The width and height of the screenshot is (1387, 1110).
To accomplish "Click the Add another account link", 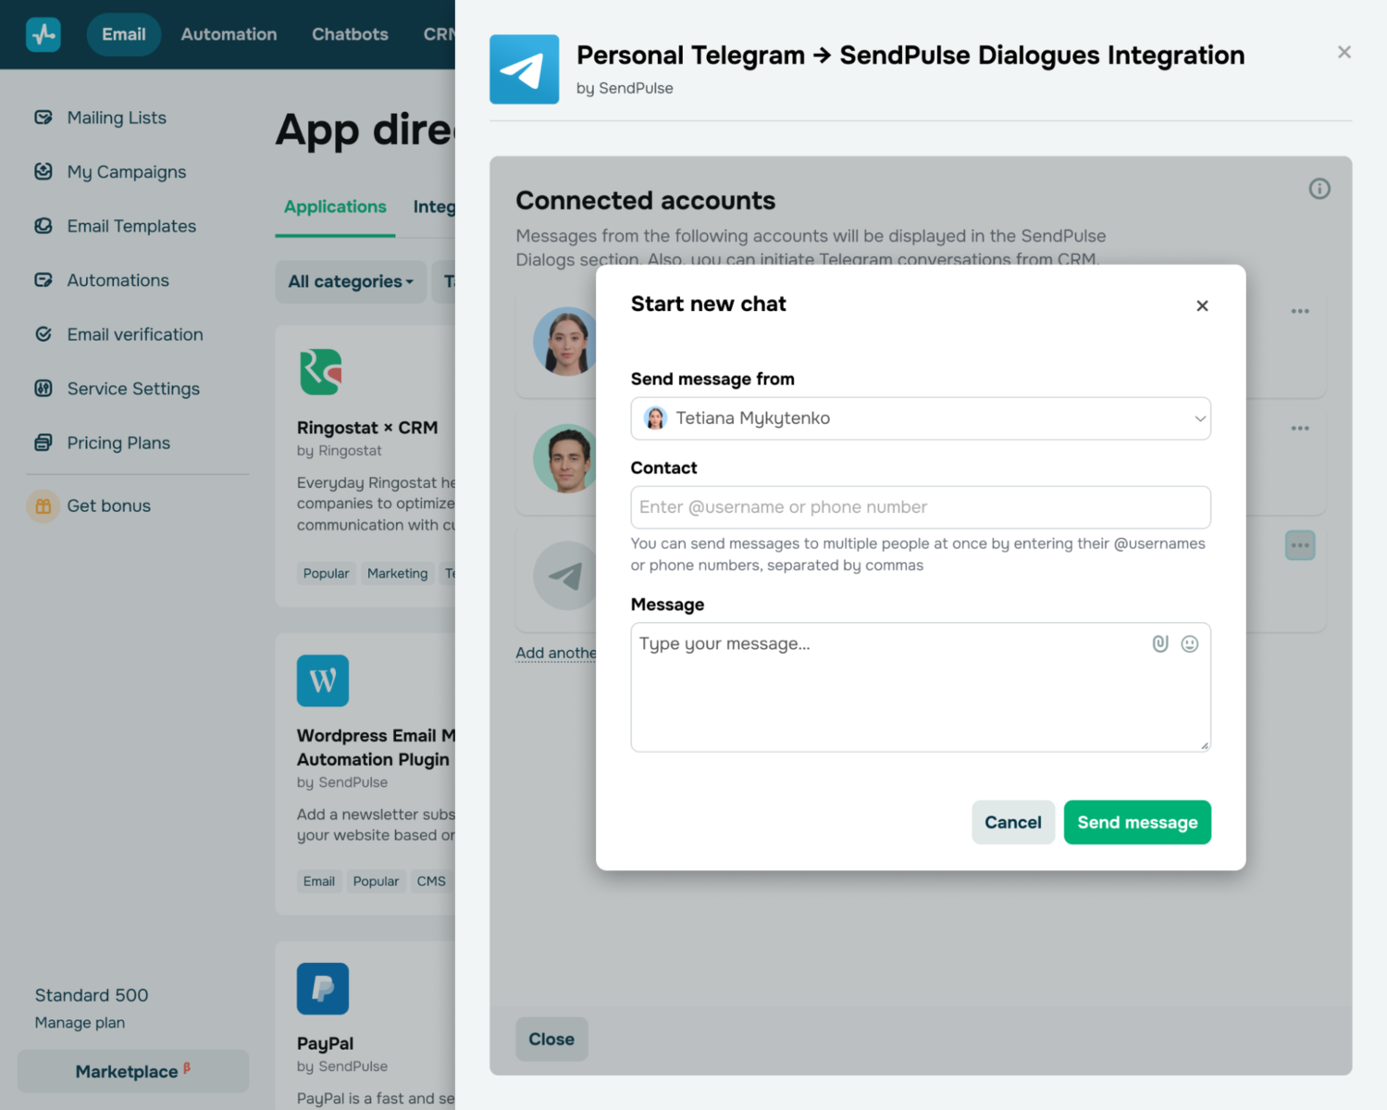I will point(555,653).
